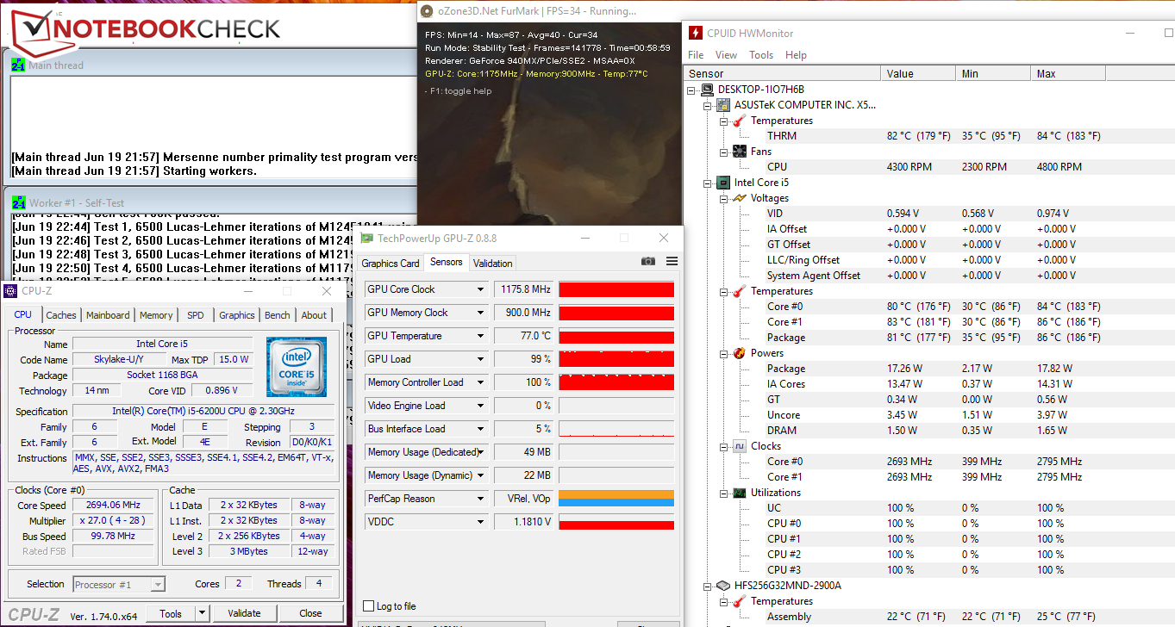1175x627 pixels.
Task: Click the Prime95 Main thread window icon
Action: 18,65
